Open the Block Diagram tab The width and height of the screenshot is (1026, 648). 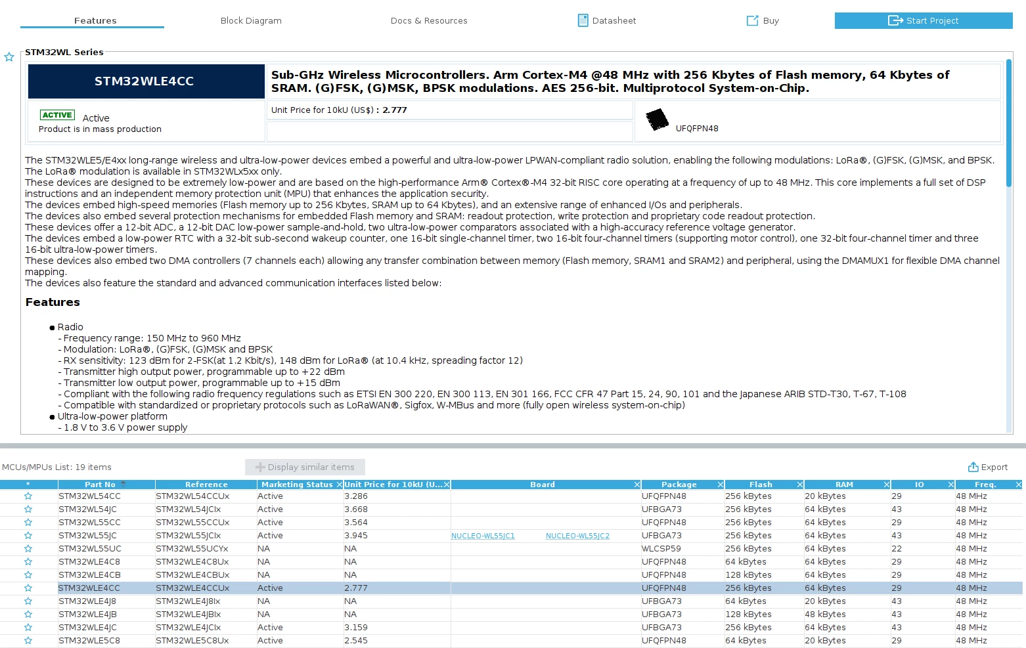tap(251, 20)
